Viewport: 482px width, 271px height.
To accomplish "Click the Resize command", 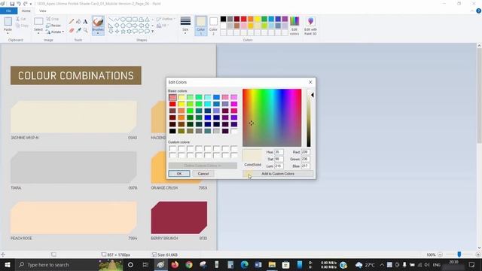I will 53,26.
